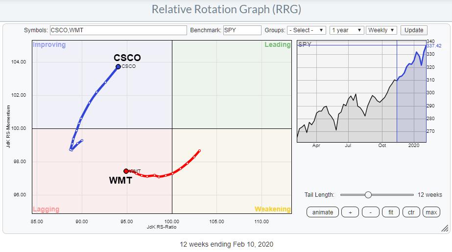Viewport: 452px width, 252px height.
Task: Click the Lagging quadrant label
Action: [x=46, y=209]
